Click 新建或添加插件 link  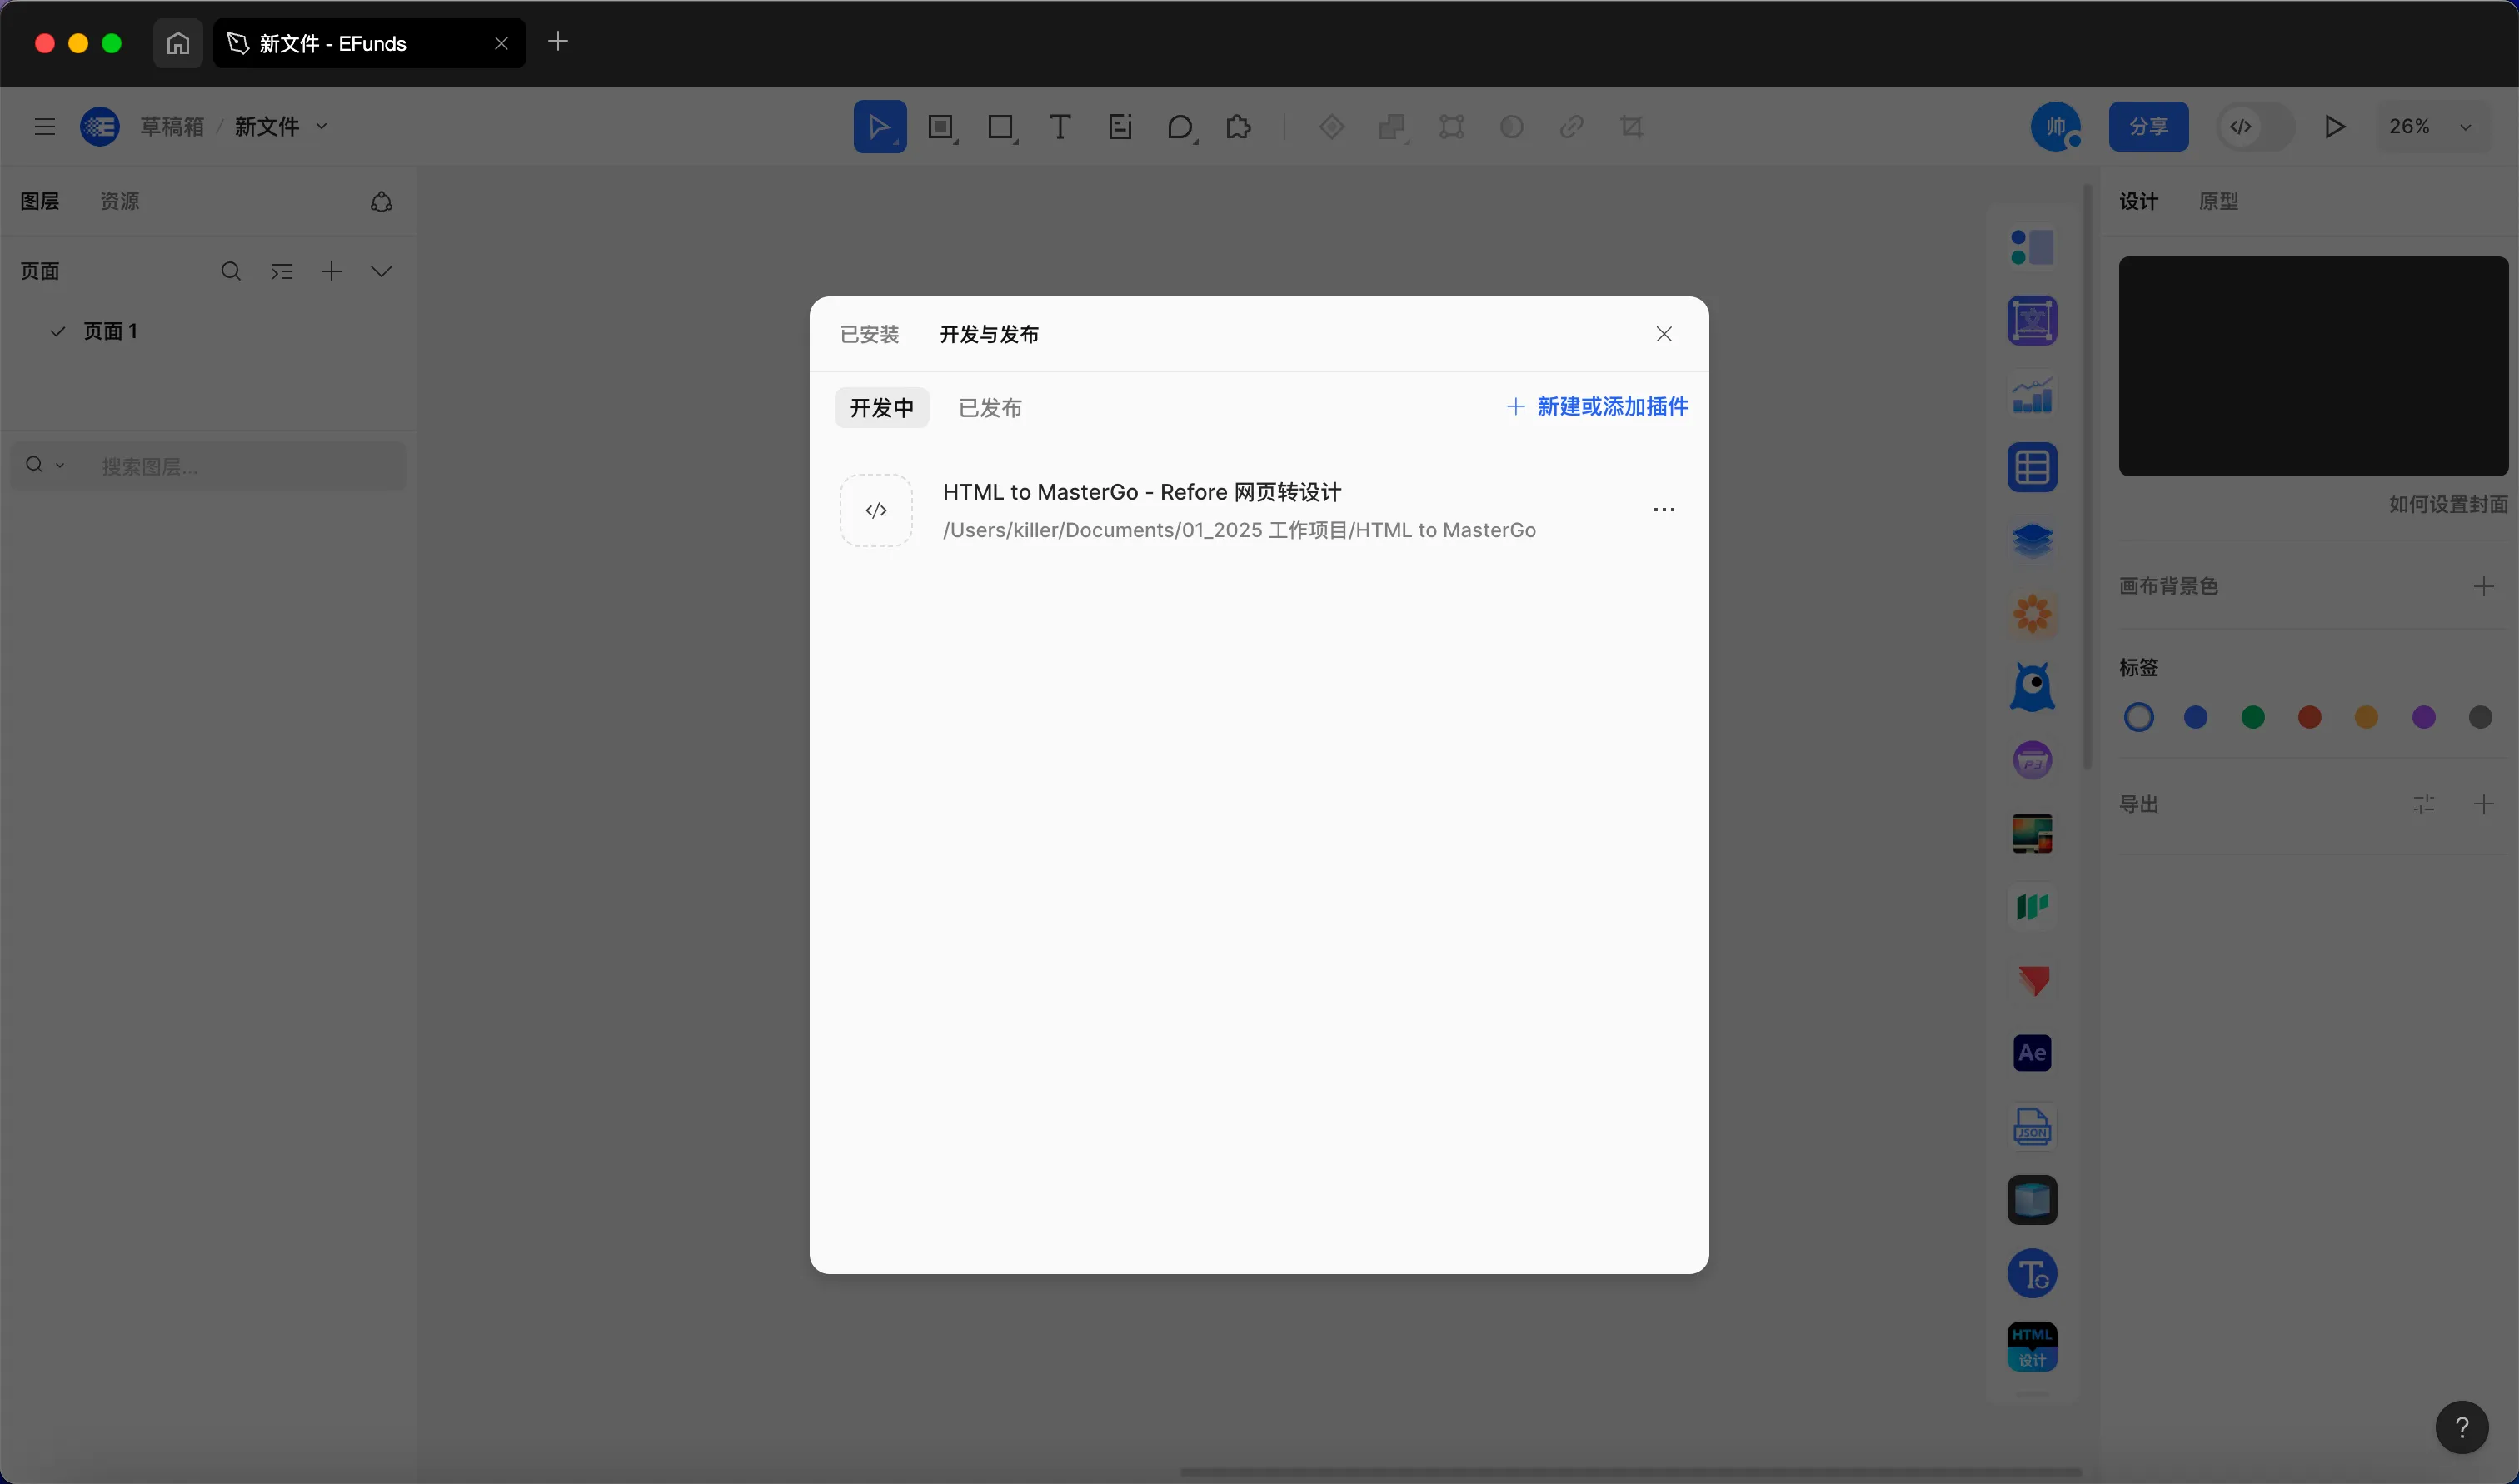[1597, 407]
